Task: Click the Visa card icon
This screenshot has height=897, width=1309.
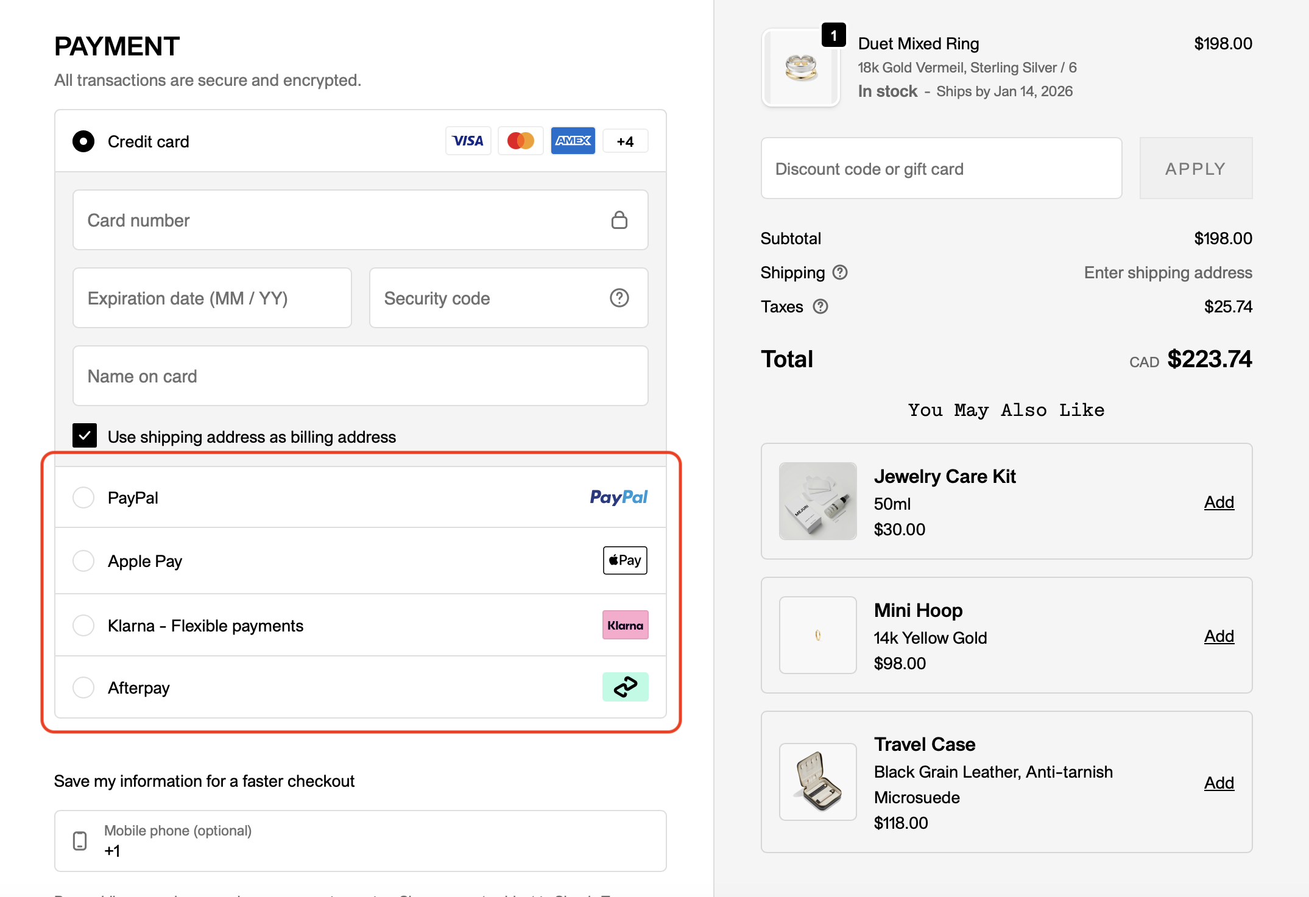Action: (468, 141)
